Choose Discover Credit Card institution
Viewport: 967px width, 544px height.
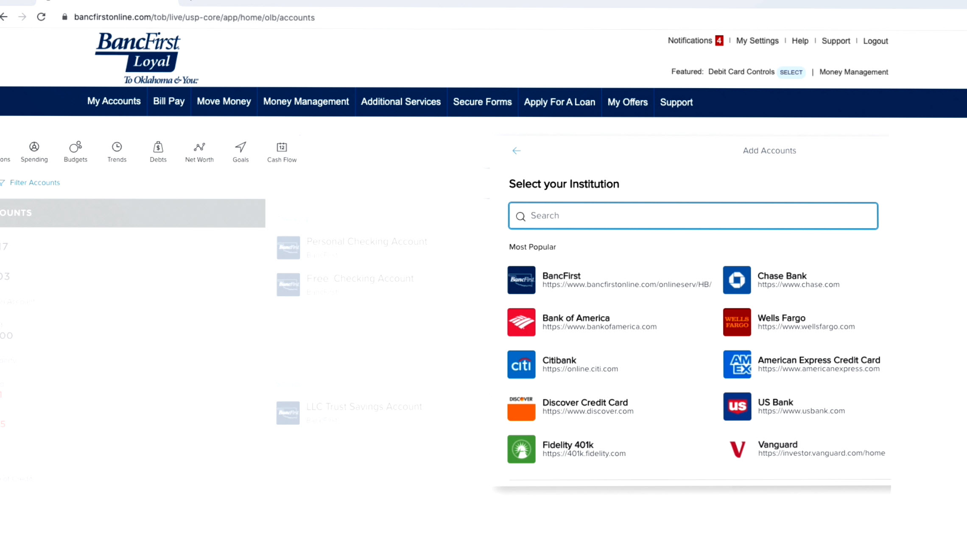click(584, 406)
